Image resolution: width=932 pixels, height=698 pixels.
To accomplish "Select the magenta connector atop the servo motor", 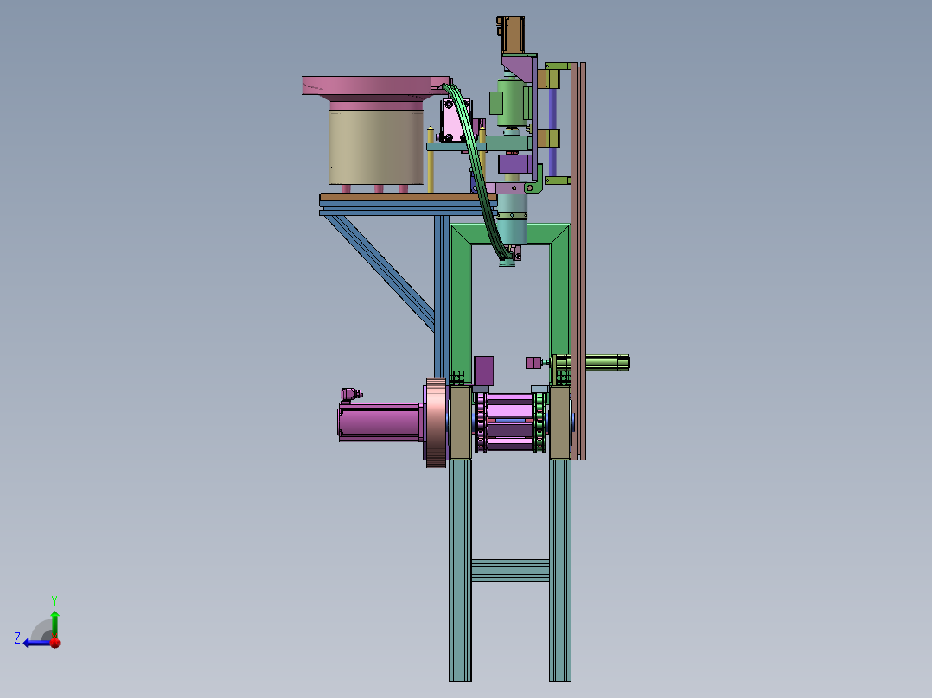I will [x=350, y=395].
